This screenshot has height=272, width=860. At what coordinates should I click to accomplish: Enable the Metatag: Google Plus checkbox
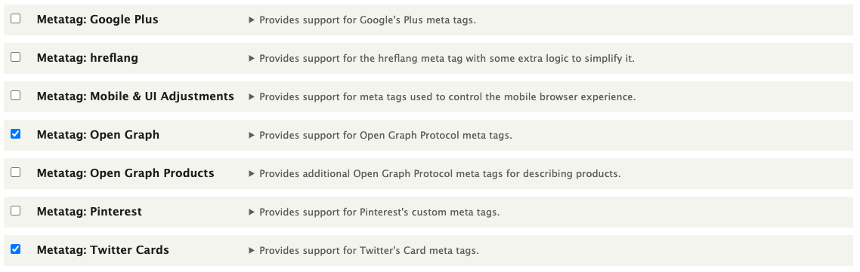point(15,19)
